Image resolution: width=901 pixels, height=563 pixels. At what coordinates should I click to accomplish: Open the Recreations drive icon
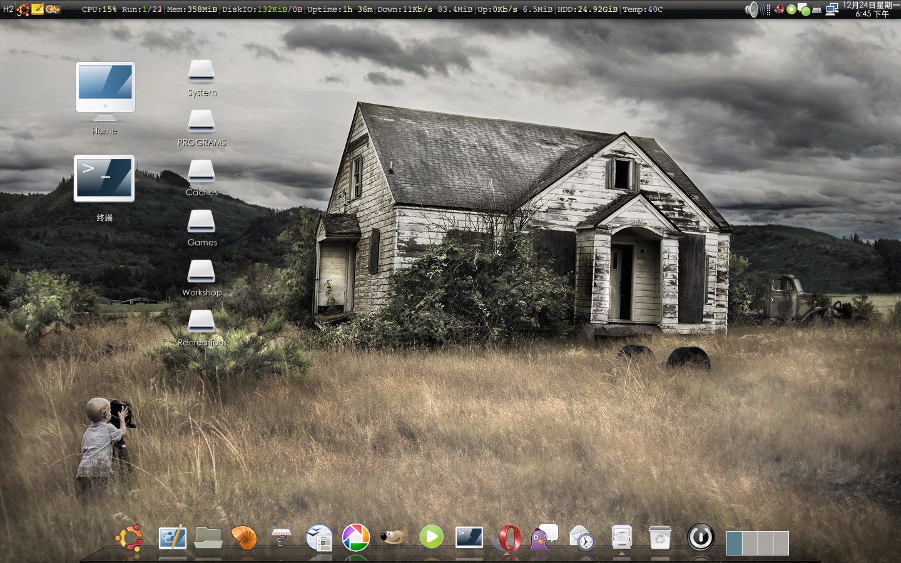201,322
